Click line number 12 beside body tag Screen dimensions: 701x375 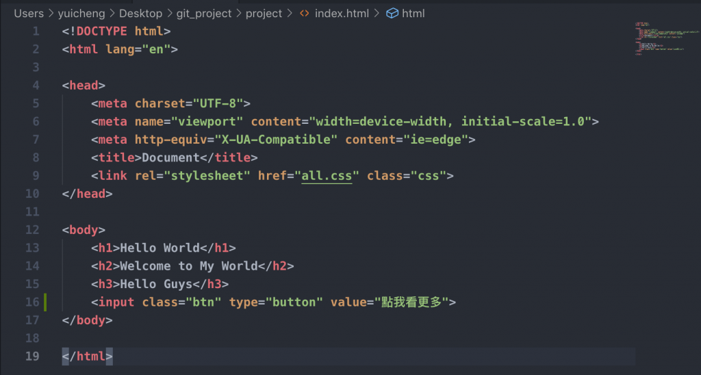[x=32, y=230]
